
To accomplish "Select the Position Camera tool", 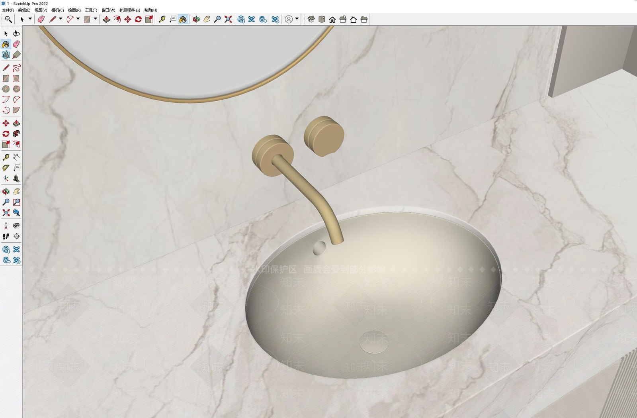I will click(6, 226).
